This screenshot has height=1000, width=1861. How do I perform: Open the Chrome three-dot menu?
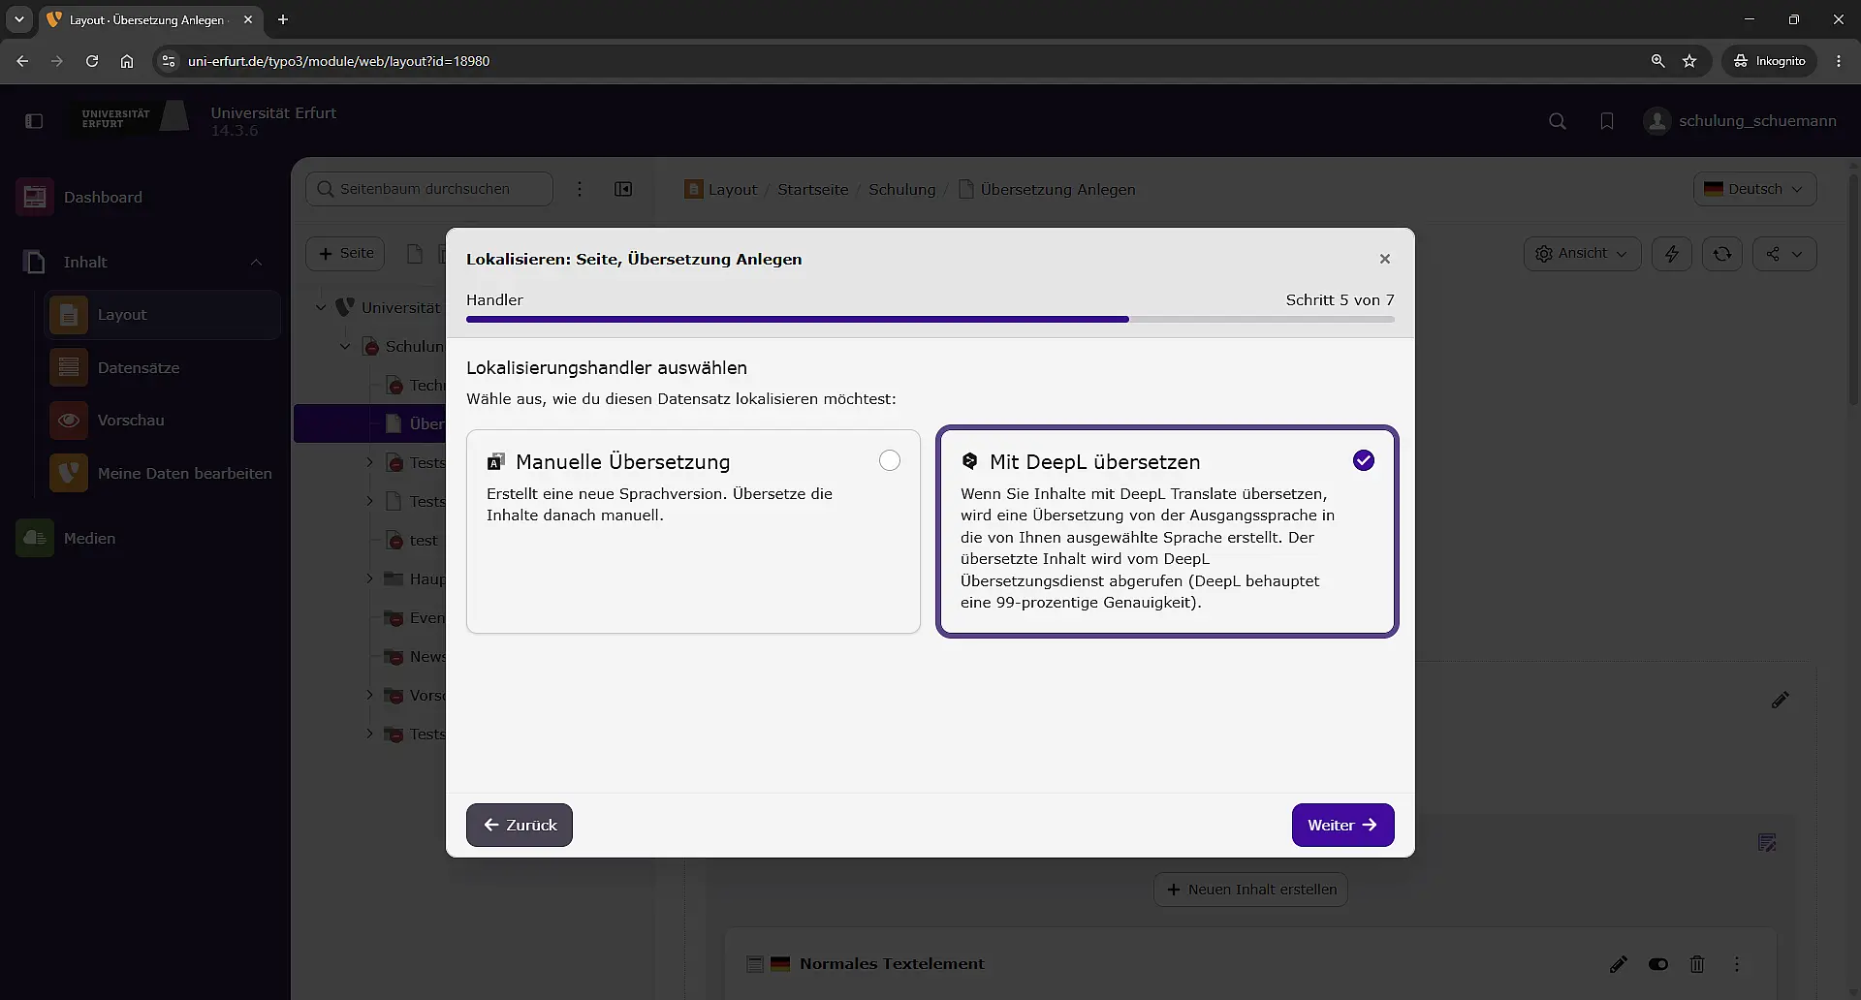[x=1839, y=61]
